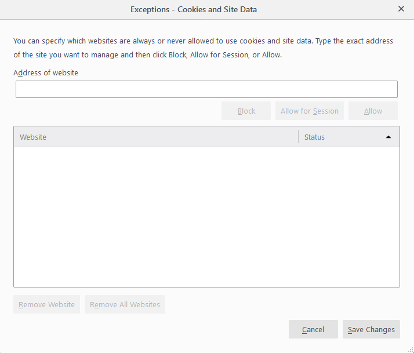
Task: Save Changes to cookie exceptions
Action: point(371,329)
